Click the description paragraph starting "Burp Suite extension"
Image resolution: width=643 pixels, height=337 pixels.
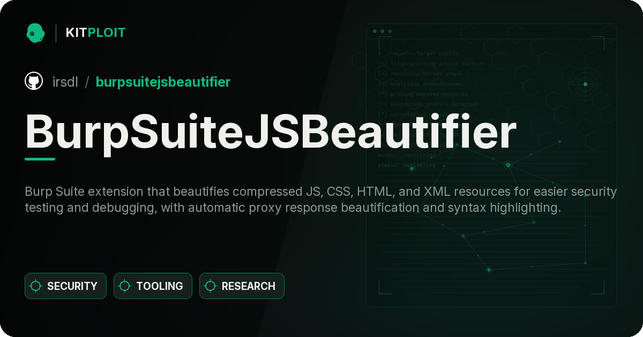click(x=320, y=200)
